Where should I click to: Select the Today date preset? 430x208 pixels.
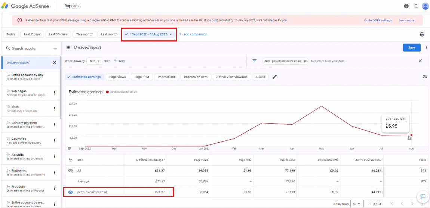click(11, 34)
